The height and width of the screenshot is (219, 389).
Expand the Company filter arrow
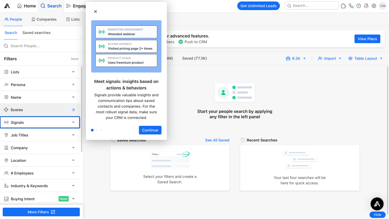[x=73, y=148]
